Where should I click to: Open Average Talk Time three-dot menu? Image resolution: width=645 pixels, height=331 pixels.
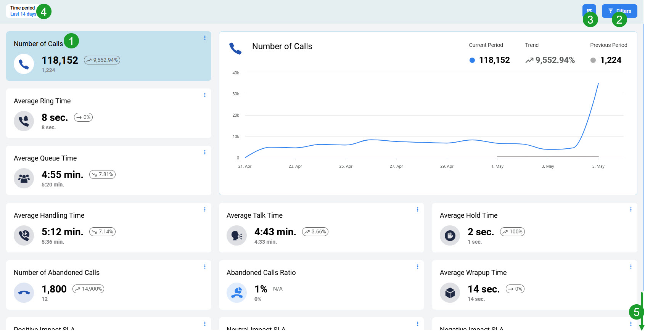(418, 209)
